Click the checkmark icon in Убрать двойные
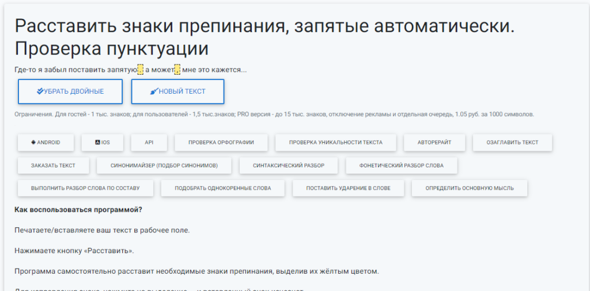The height and width of the screenshot is (291, 590). click(x=40, y=91)
